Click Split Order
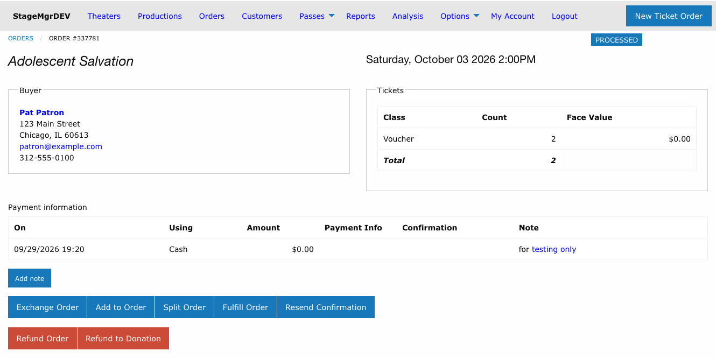This screenshot has width=716, height=358. point(185,307)
